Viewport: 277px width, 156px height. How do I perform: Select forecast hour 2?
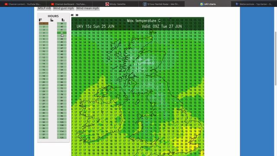click(x=44, y=27)
